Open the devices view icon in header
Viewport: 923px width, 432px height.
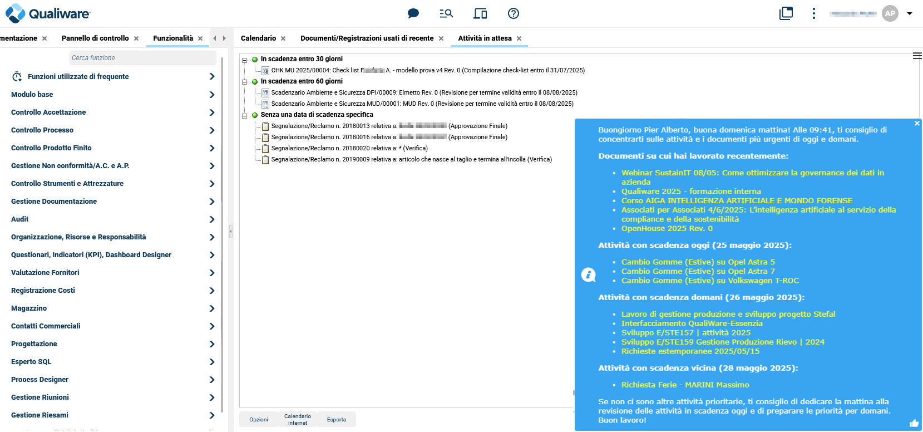pos(480,13)
